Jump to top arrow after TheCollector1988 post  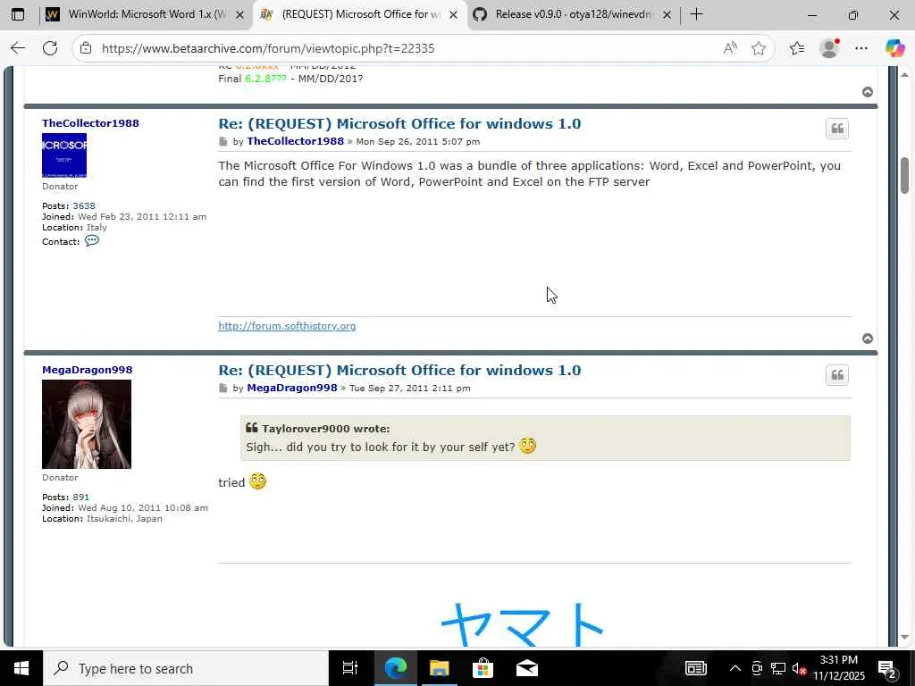click(x=868, y=339)
